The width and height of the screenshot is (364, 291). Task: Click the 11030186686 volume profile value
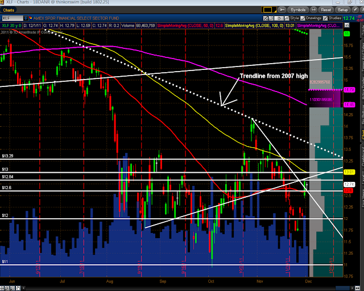pyautogui.click(x=321, y=100)
